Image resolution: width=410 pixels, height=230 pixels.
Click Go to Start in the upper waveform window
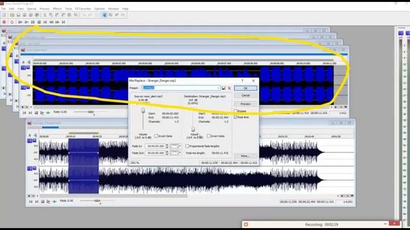(24, 112)
